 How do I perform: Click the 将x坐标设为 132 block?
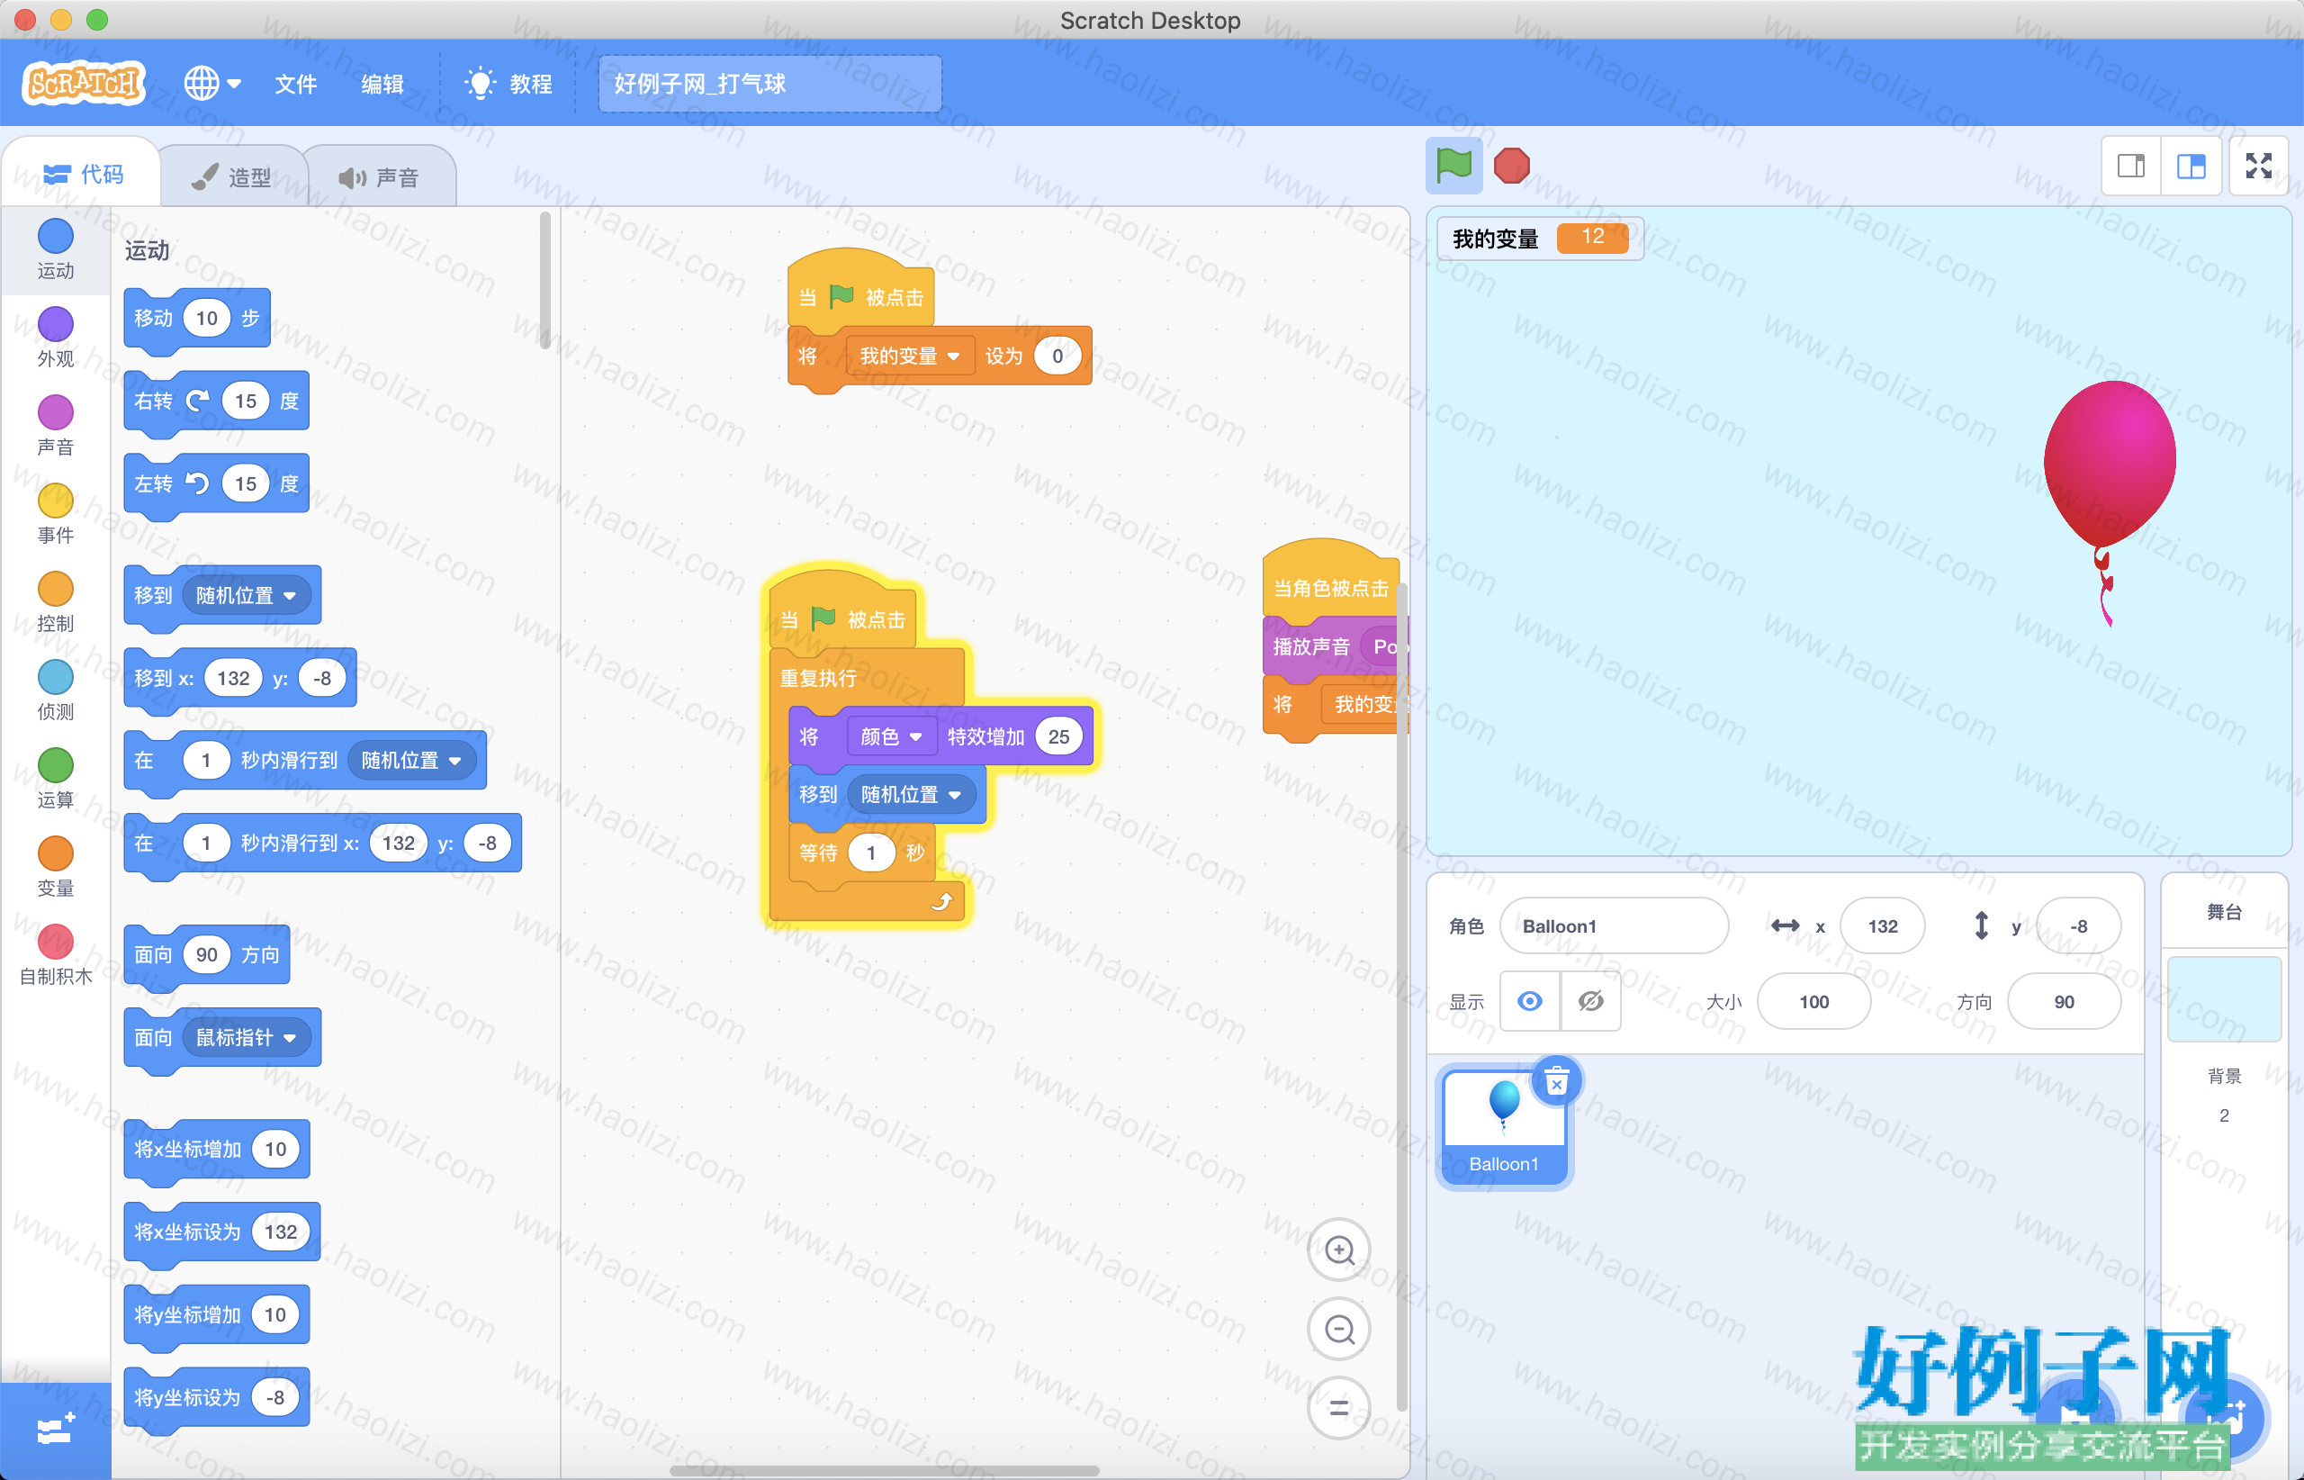(222, 1232)
